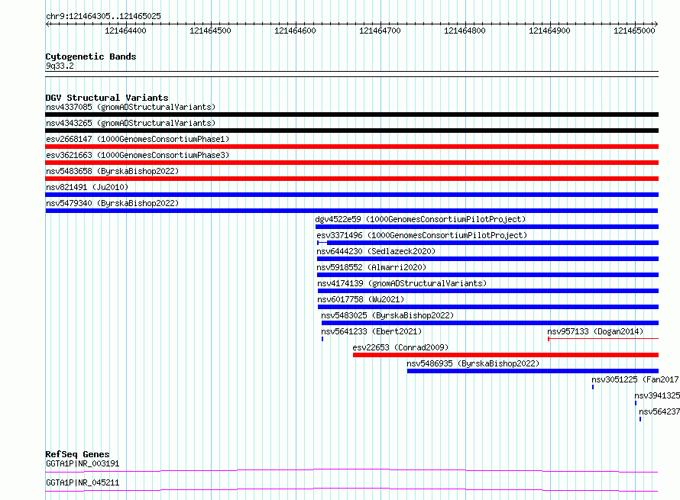Click the nsv821491 Ju2010 label
This screenshot has width=680, height=500.
87,187
